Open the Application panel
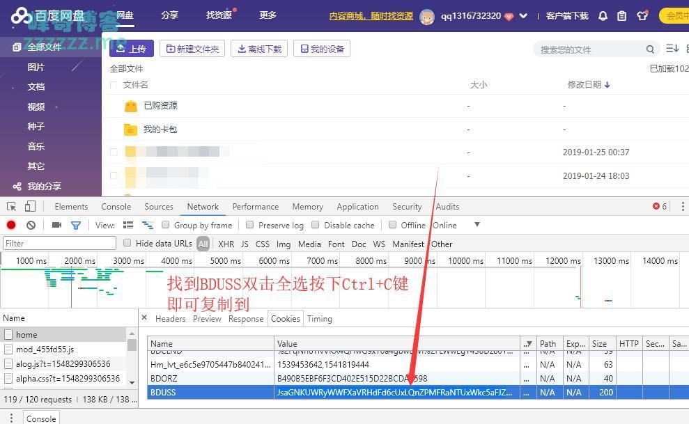Viewport: 689px width, 424px height. [357, 207]
